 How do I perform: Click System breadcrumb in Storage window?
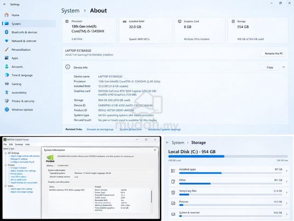[178, 143]
